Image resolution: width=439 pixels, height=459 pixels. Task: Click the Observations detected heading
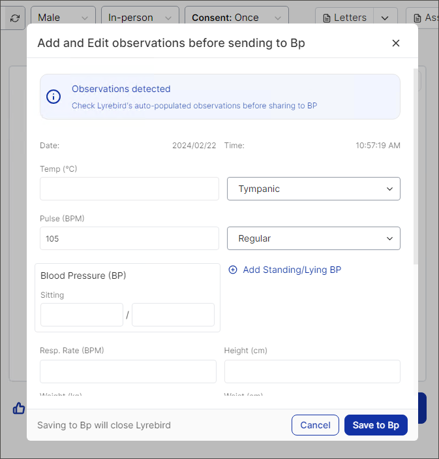click(x=121, y=89)
